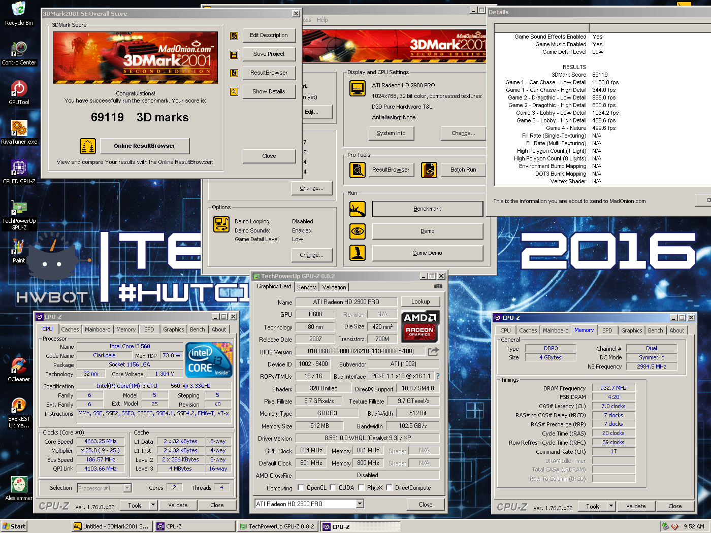711x533 pixels.
Task: Open GPUTool desktop shortcut
Action: point(19,93)
